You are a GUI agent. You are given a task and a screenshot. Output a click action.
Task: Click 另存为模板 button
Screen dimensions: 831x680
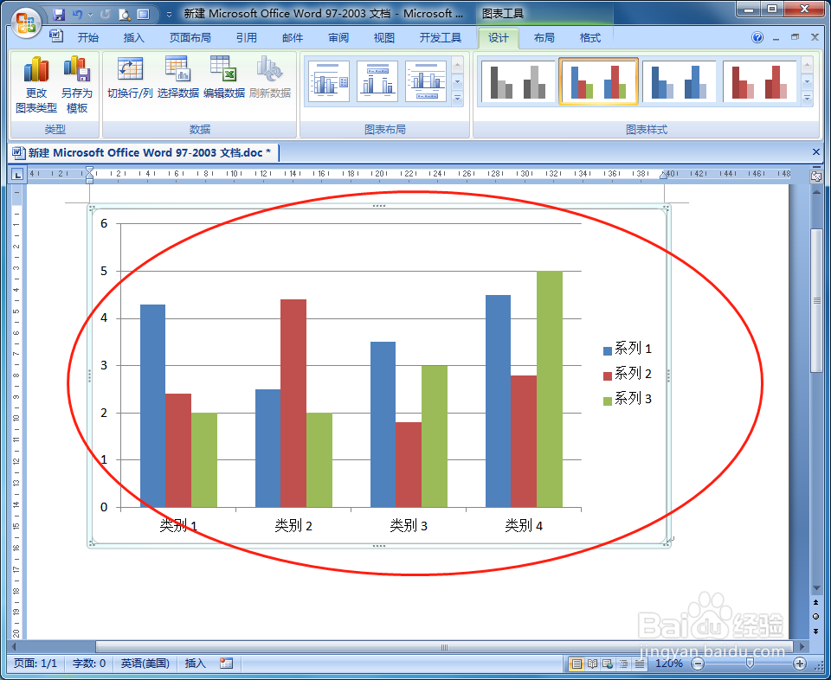tap(77, 85)
